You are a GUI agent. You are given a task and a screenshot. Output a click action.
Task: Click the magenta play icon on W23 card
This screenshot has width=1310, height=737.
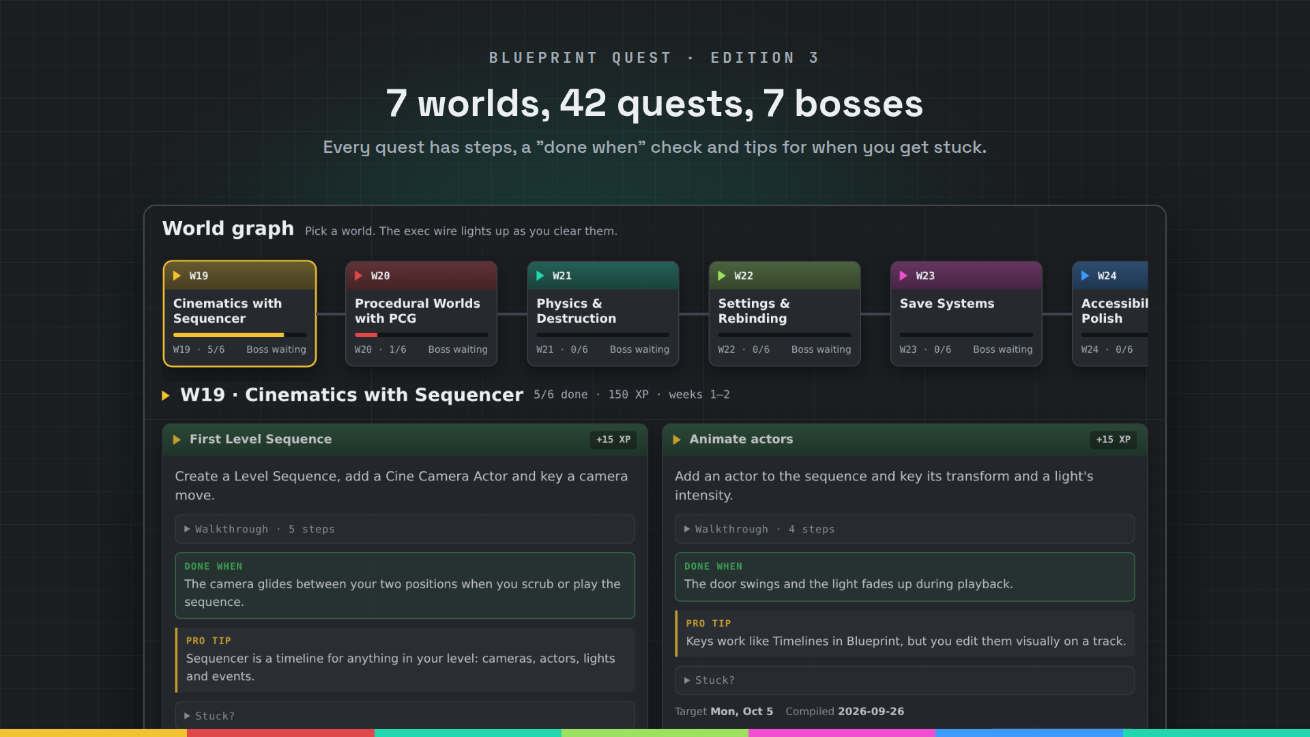tap(903, 276)
